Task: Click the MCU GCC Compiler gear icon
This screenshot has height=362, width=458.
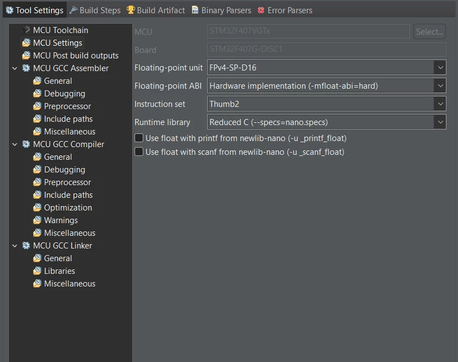Action: (x=26, y=144)
